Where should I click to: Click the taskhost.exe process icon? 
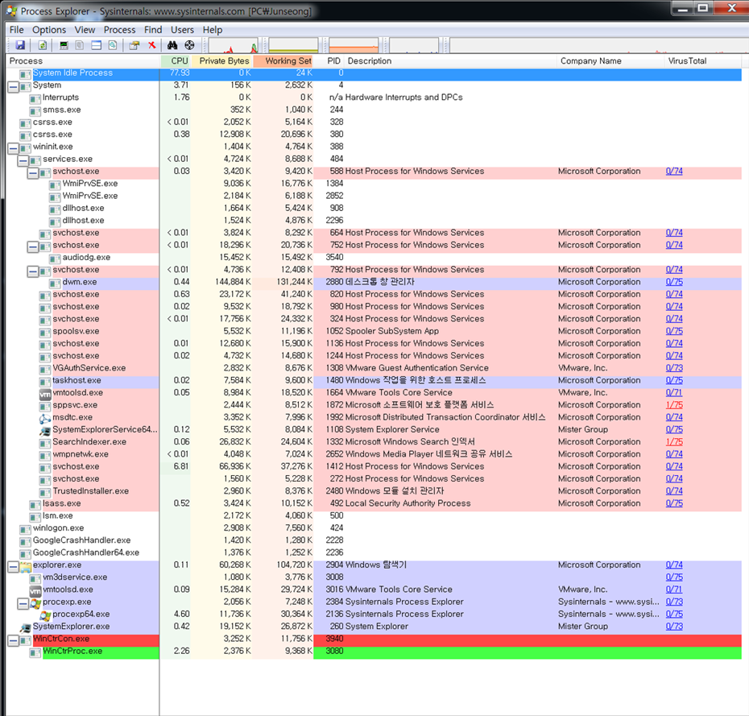pos(45,382)
